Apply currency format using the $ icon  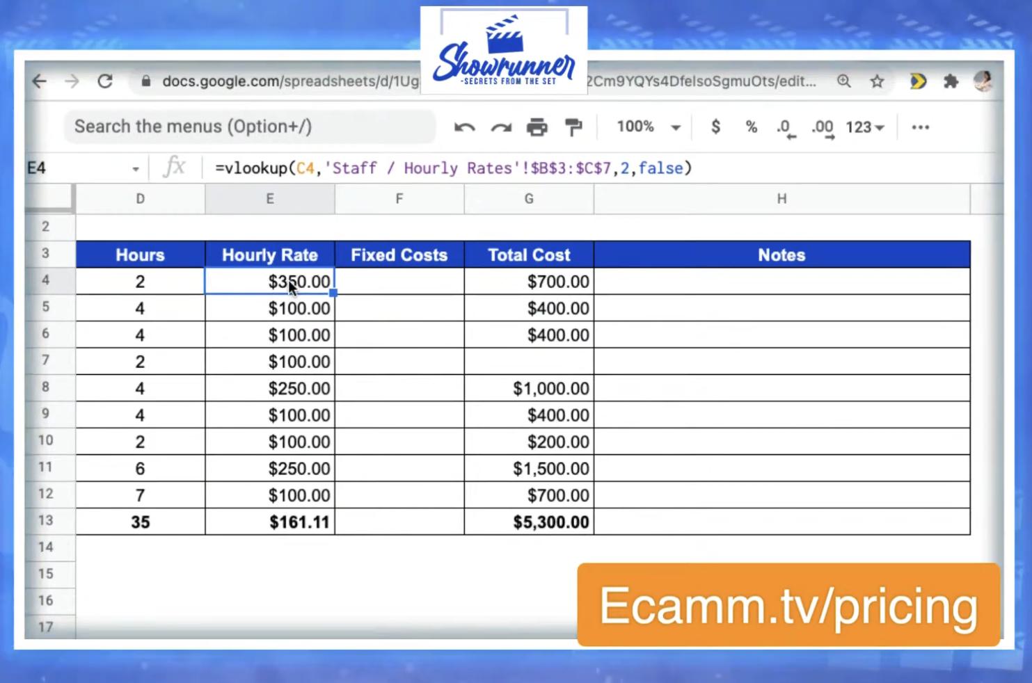(715, 127)
